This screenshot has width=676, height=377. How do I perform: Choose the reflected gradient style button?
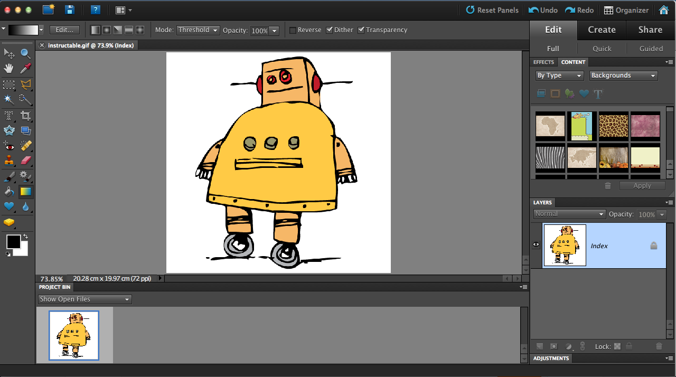click(x=129, y=30)
